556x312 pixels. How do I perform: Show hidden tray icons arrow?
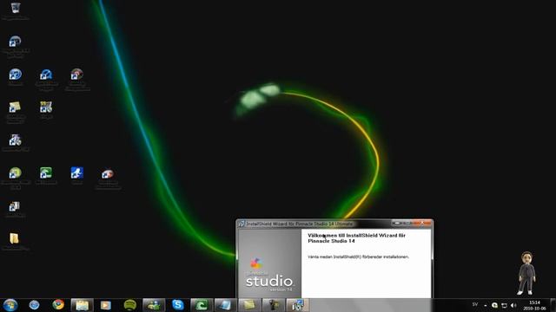coord(485,305)
